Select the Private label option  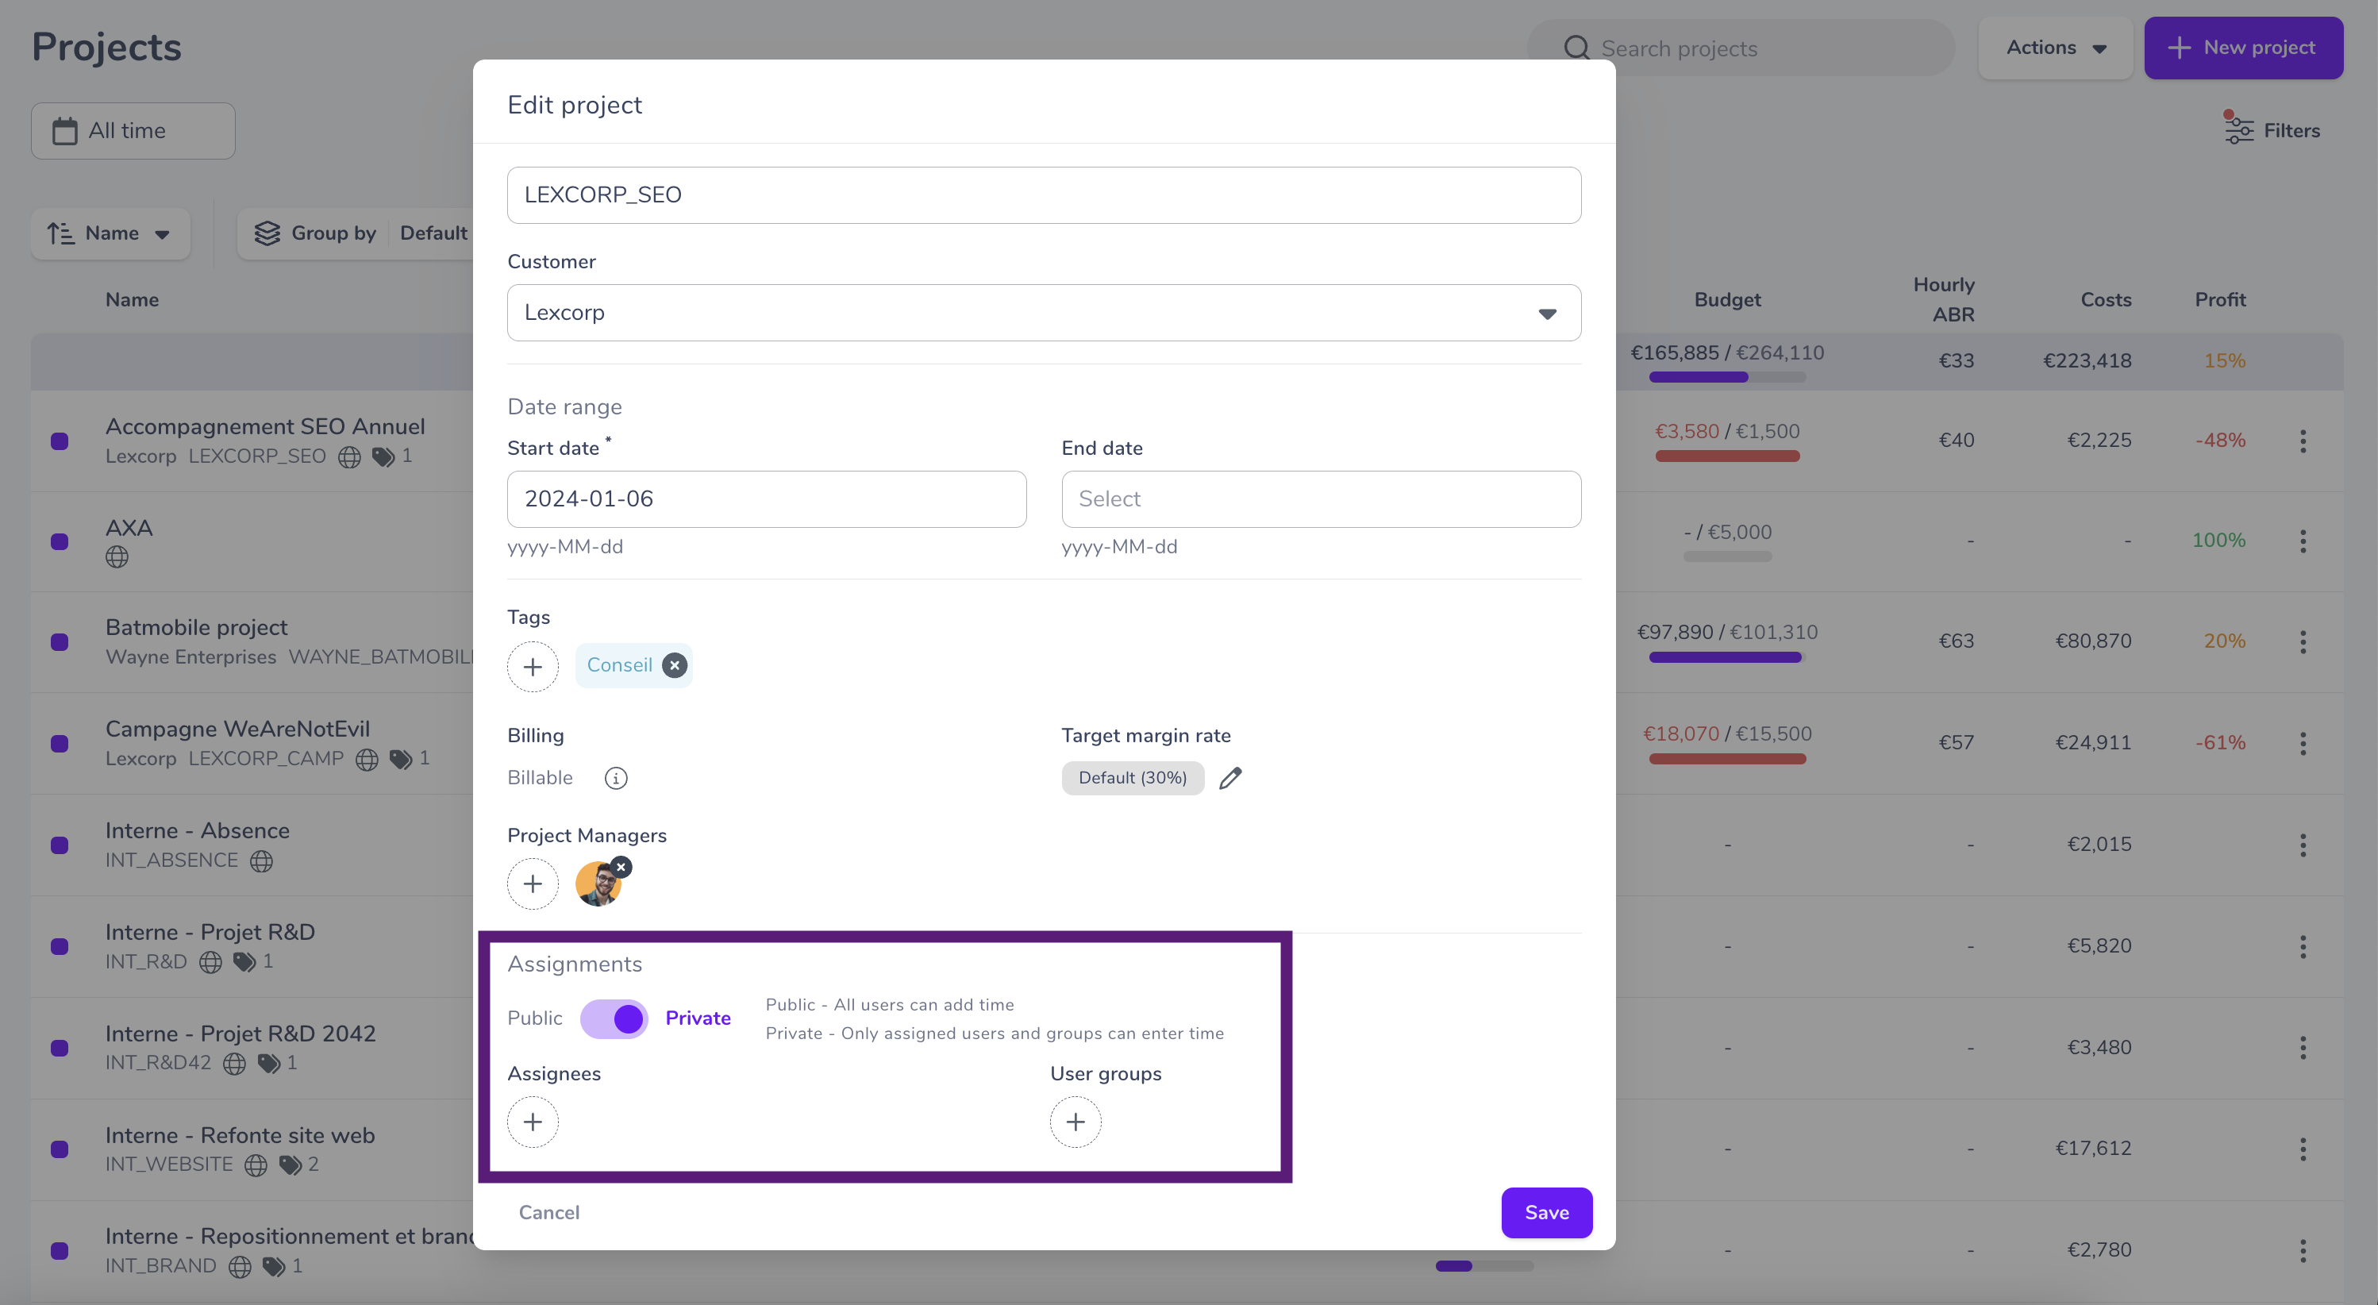(698, 1018)
